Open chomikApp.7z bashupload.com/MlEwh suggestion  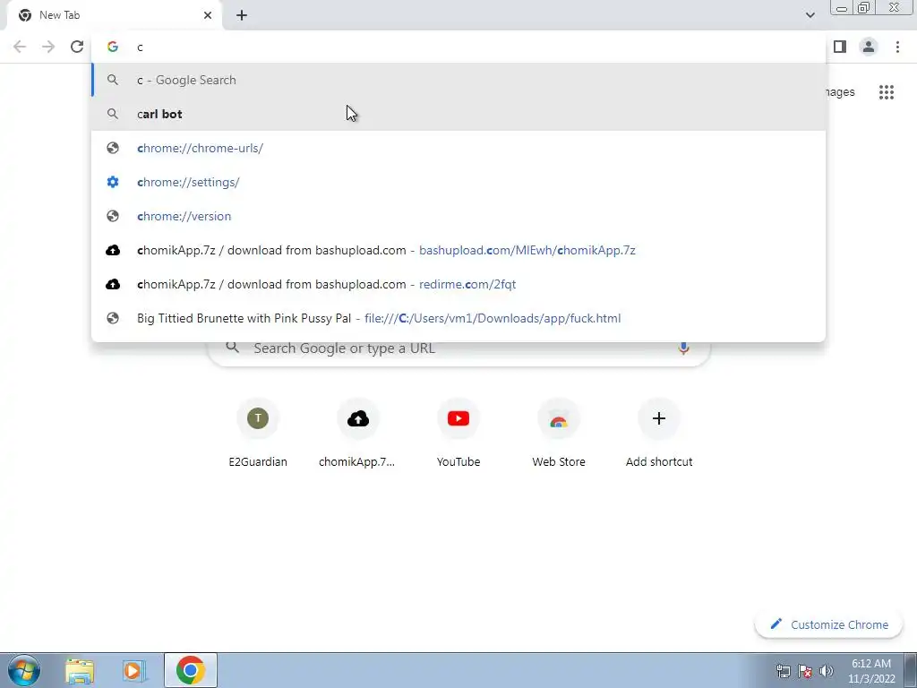(458, 251)
